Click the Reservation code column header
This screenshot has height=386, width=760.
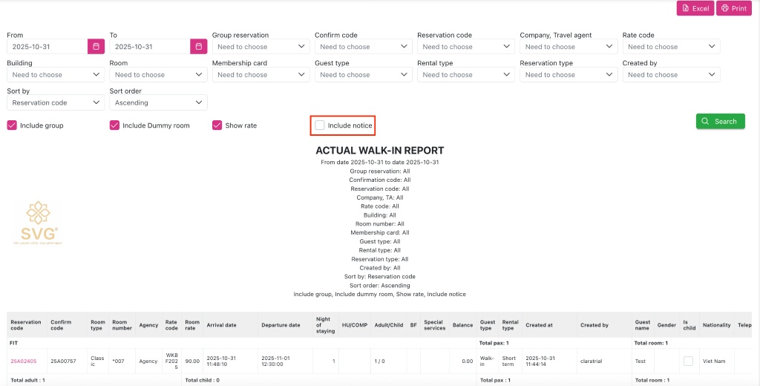click(26, 325)
